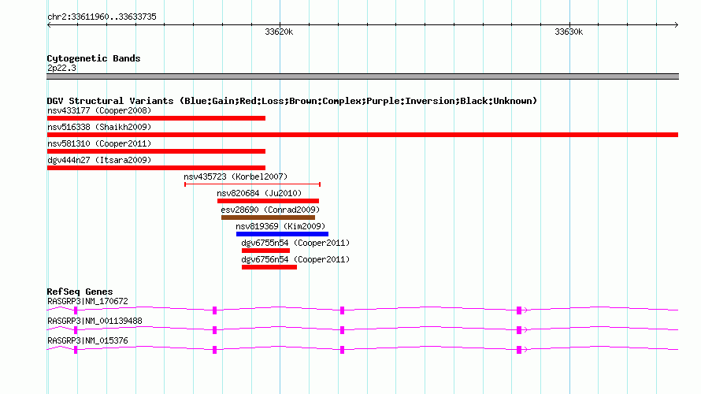This screenshot has width=701, height=394.
Task: Click third exon of RASGRP3 NM_170672
Action: 342,310
